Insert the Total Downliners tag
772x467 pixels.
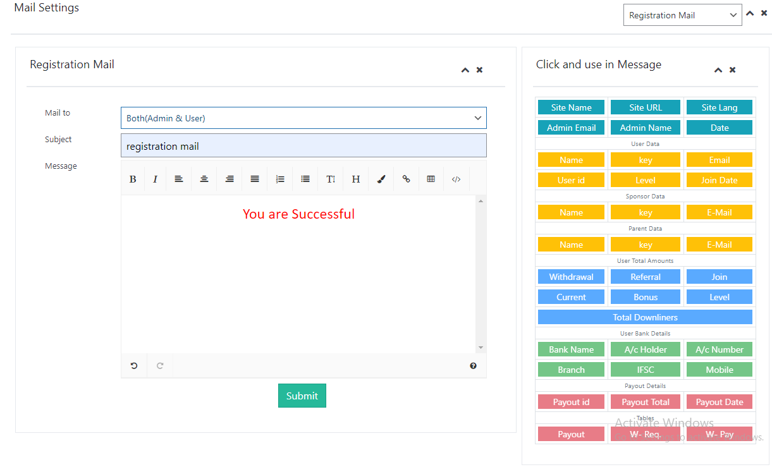click(x=645, y=317)
